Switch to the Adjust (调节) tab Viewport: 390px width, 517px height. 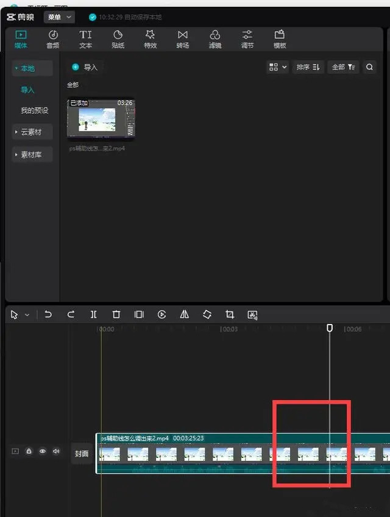click(x=247, y=39)
